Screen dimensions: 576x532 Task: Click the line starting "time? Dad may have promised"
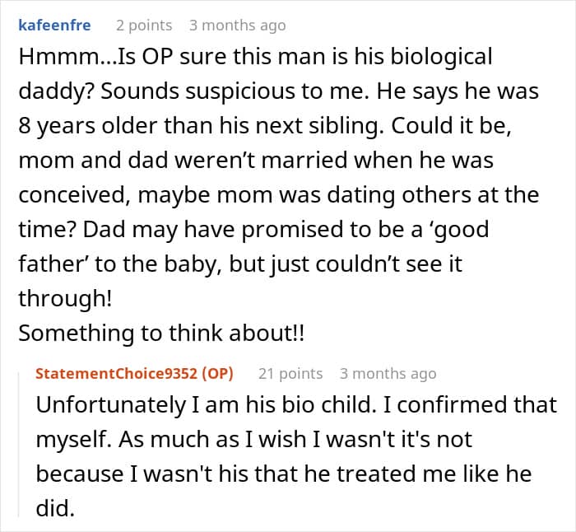(253, 230)
